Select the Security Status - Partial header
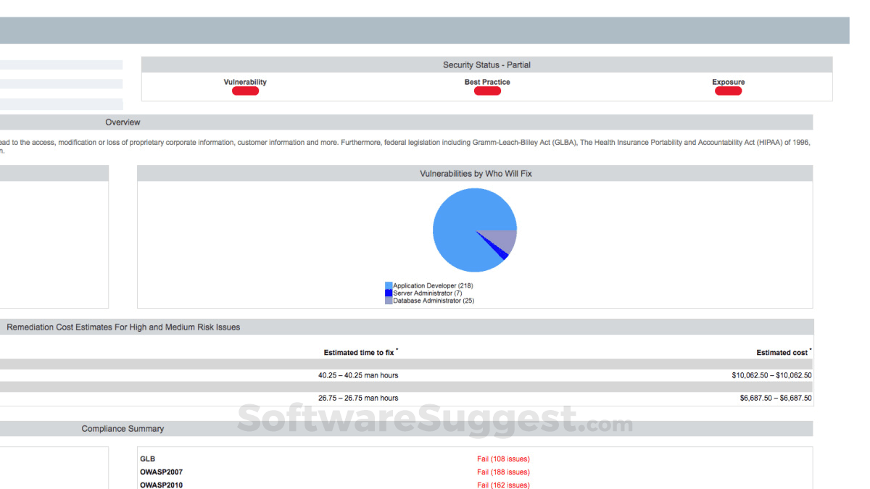This screenshot has height=489, width=870. (486, 64)
